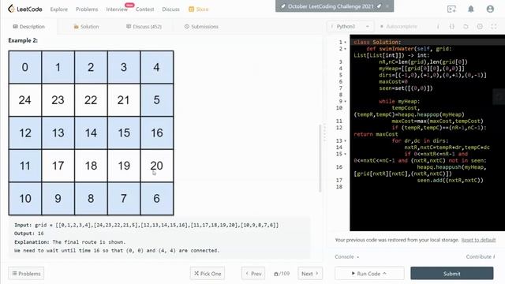Screen dimensions: 505x284
Task: Open the Run Code options arrow
Action: [384, 274]
